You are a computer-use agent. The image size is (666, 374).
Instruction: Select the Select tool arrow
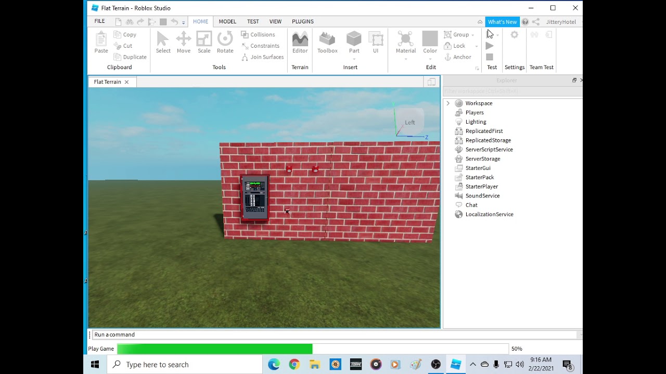coord(163,42)
